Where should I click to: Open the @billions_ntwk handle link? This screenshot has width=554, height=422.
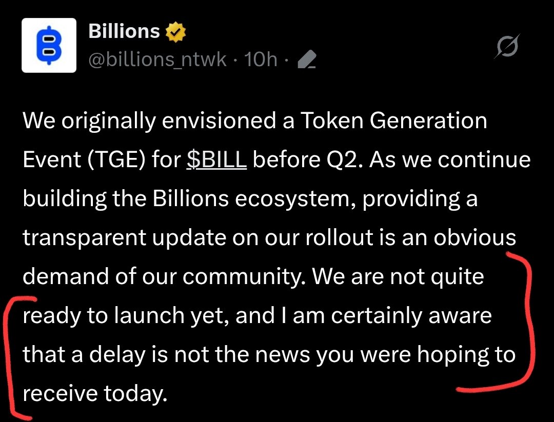[x=157, y=61]
